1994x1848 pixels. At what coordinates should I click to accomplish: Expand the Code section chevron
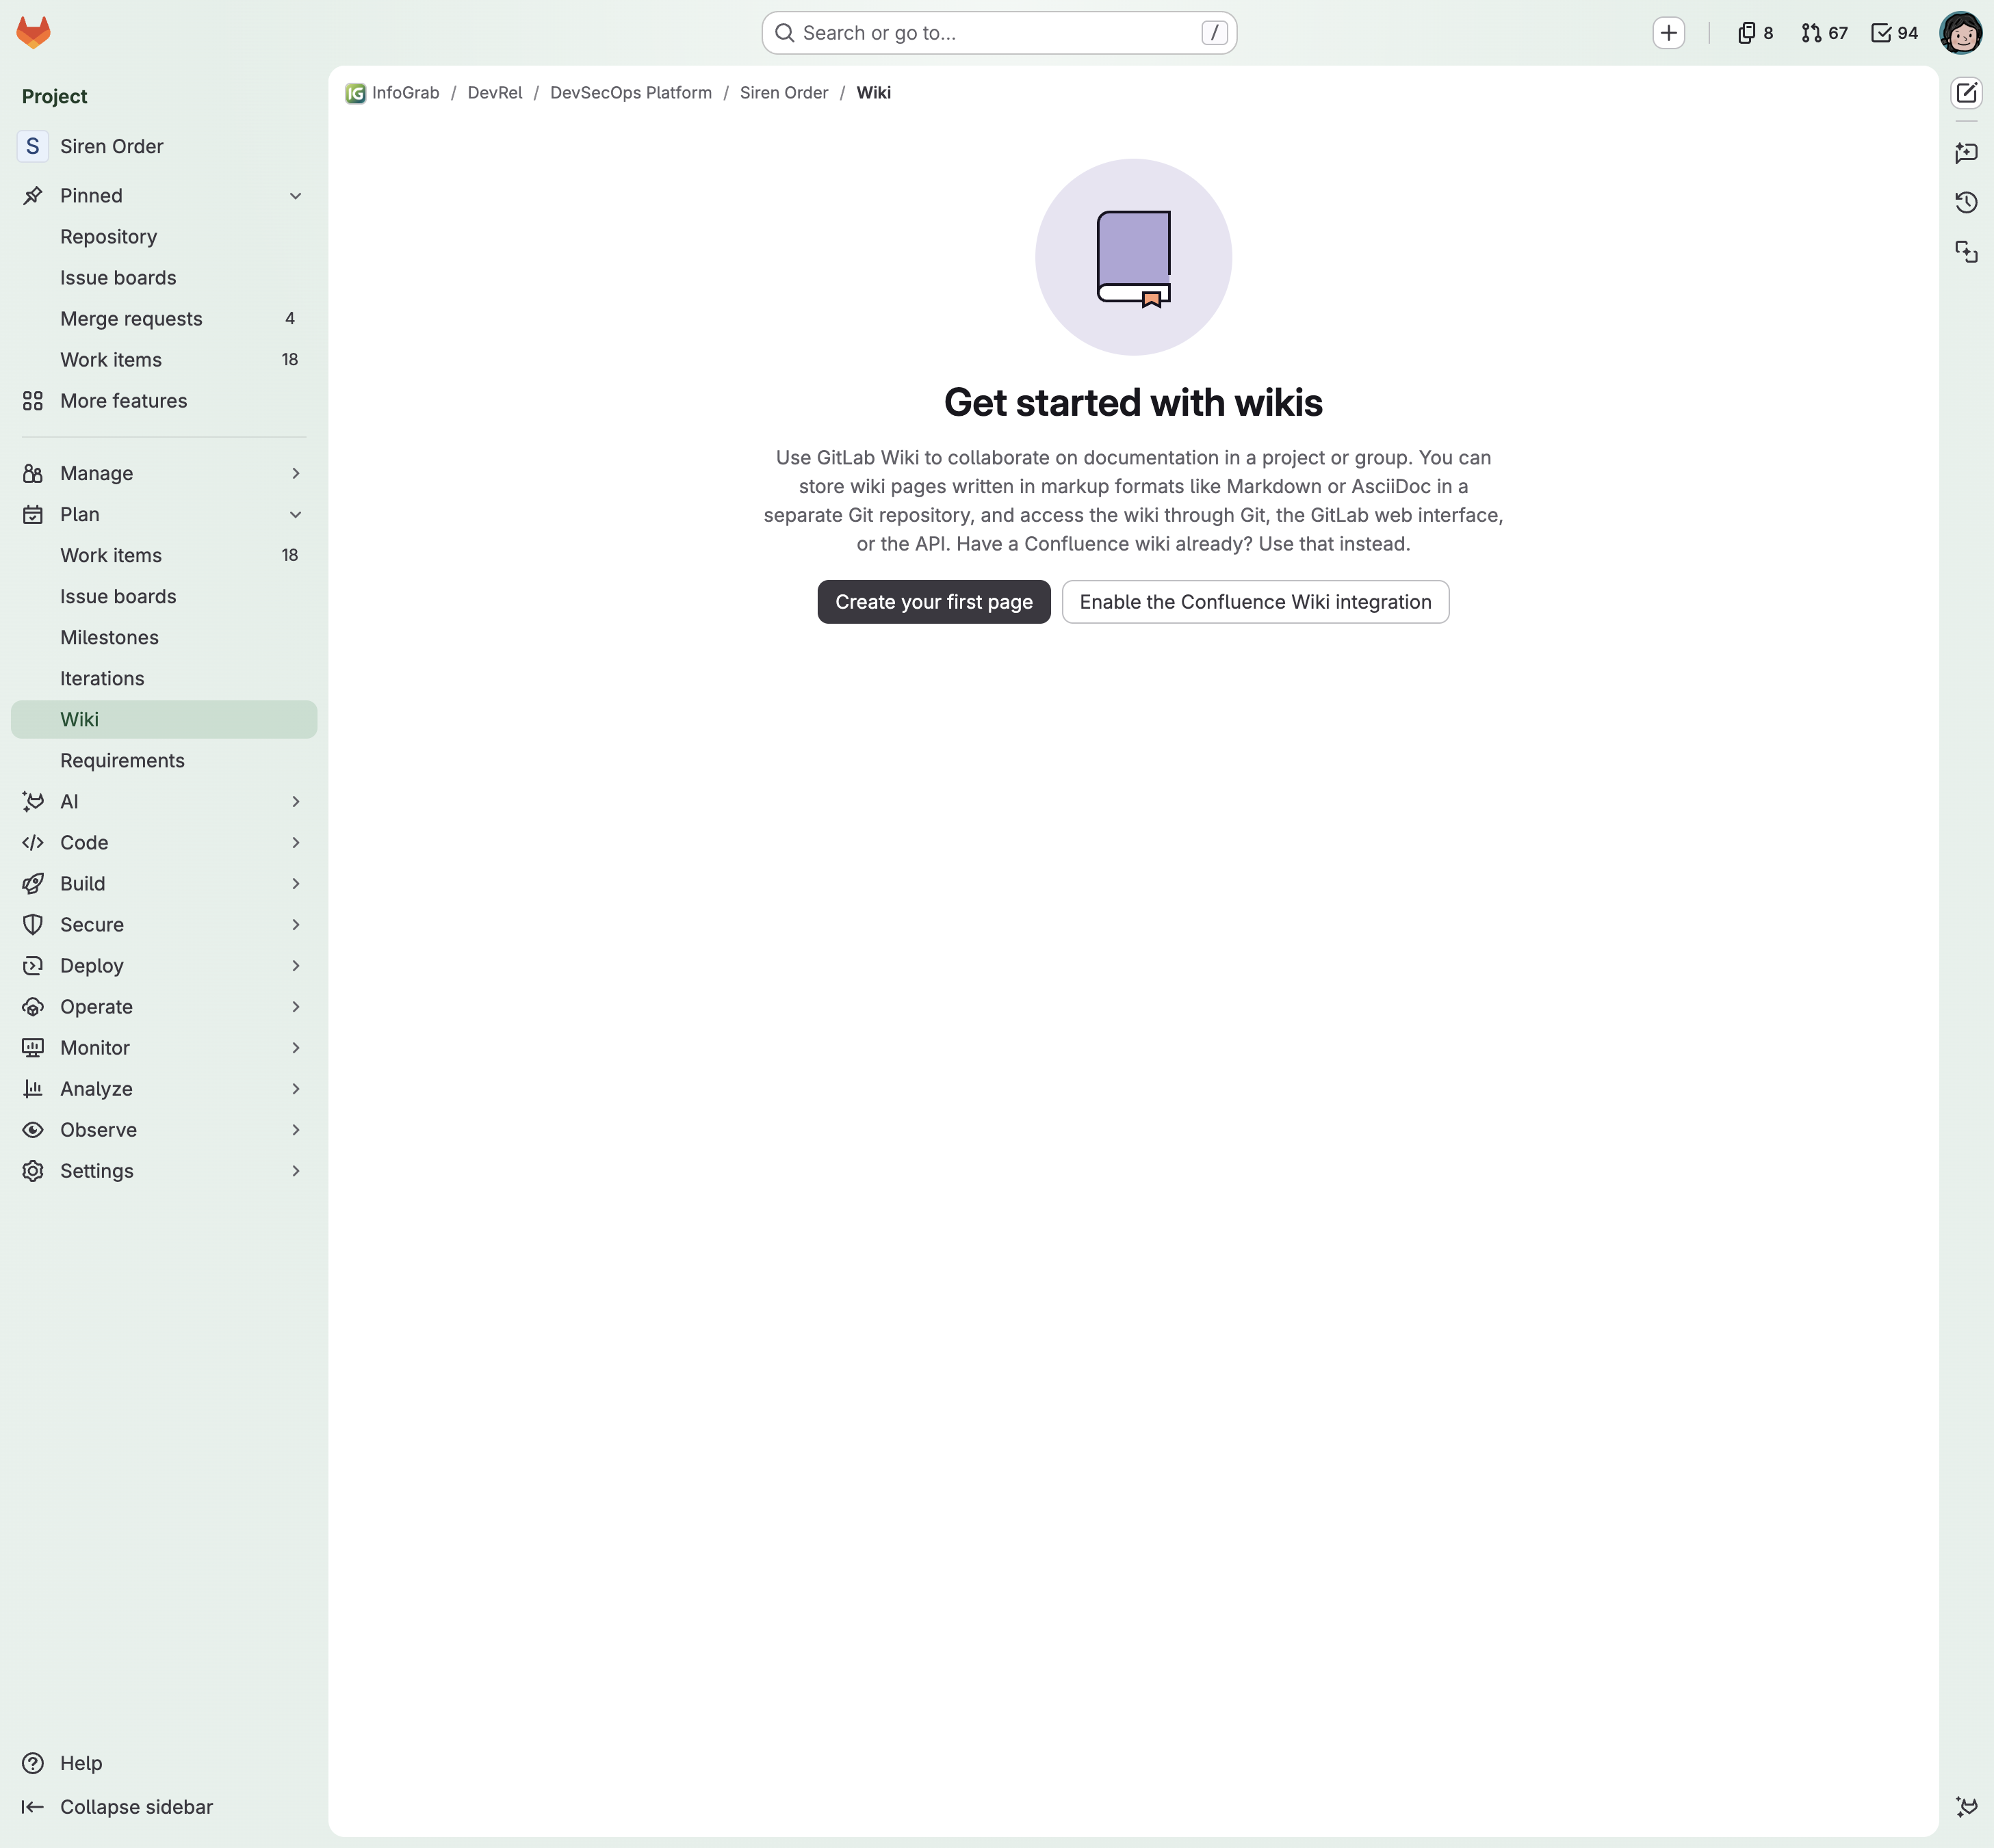tap(295, 842)
